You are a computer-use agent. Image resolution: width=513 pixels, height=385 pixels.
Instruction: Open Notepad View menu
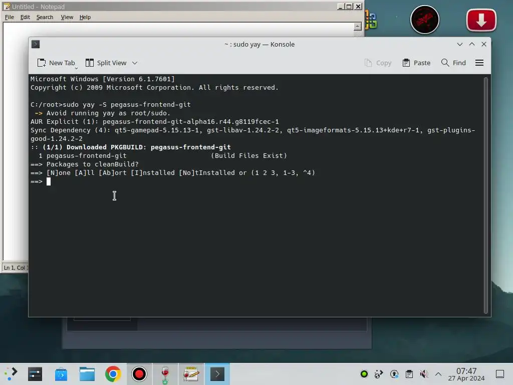67,17
